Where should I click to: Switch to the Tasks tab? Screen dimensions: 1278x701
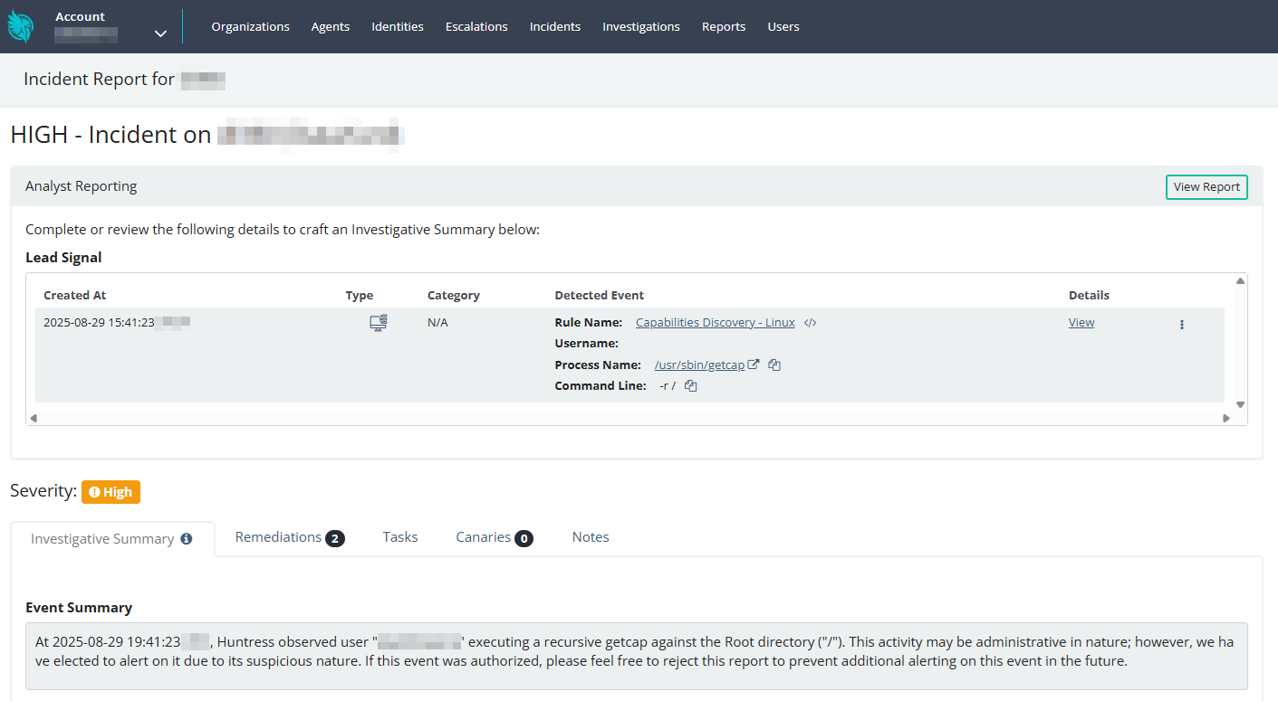click(400, 537)
